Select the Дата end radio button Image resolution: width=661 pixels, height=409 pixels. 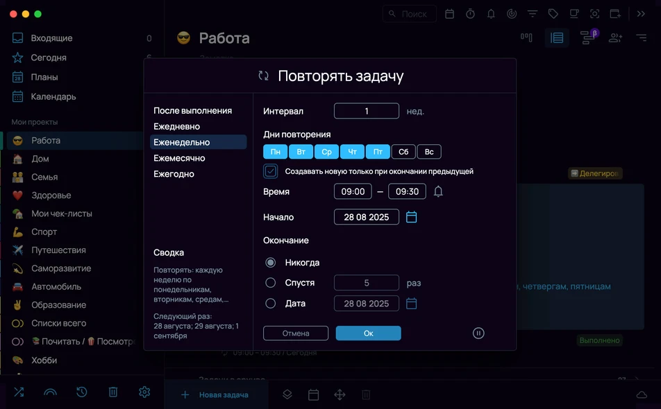(x=270, y=304)
